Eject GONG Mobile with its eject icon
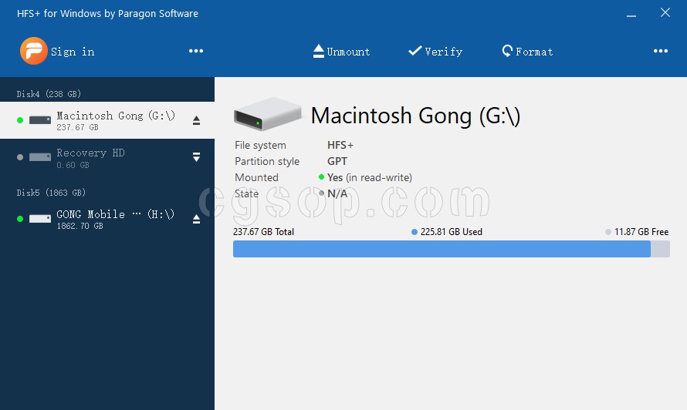Image resolution: width=687 pixels, height=410 pixels. (196, 219)
